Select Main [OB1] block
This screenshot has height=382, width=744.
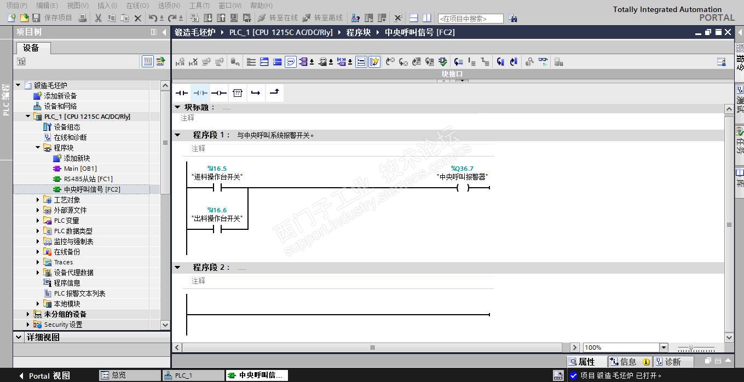click(80, 169)
